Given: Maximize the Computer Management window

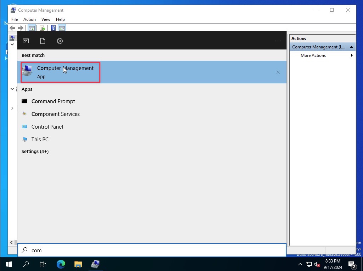Looking at the screenshot, I should click(332, 10).
